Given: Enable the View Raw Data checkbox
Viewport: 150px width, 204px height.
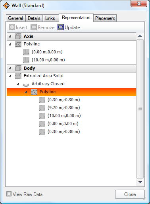Looking at the screenshot, I should point(9,194).
